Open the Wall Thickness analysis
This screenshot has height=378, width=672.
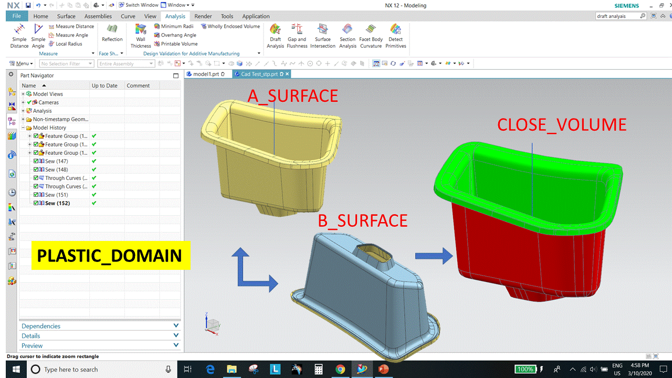click(x=140, y=35)
